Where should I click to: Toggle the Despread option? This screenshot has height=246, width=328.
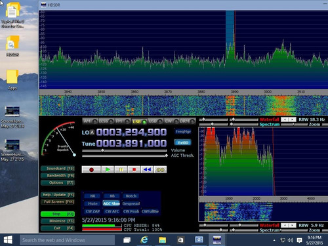tap(131, 203)
